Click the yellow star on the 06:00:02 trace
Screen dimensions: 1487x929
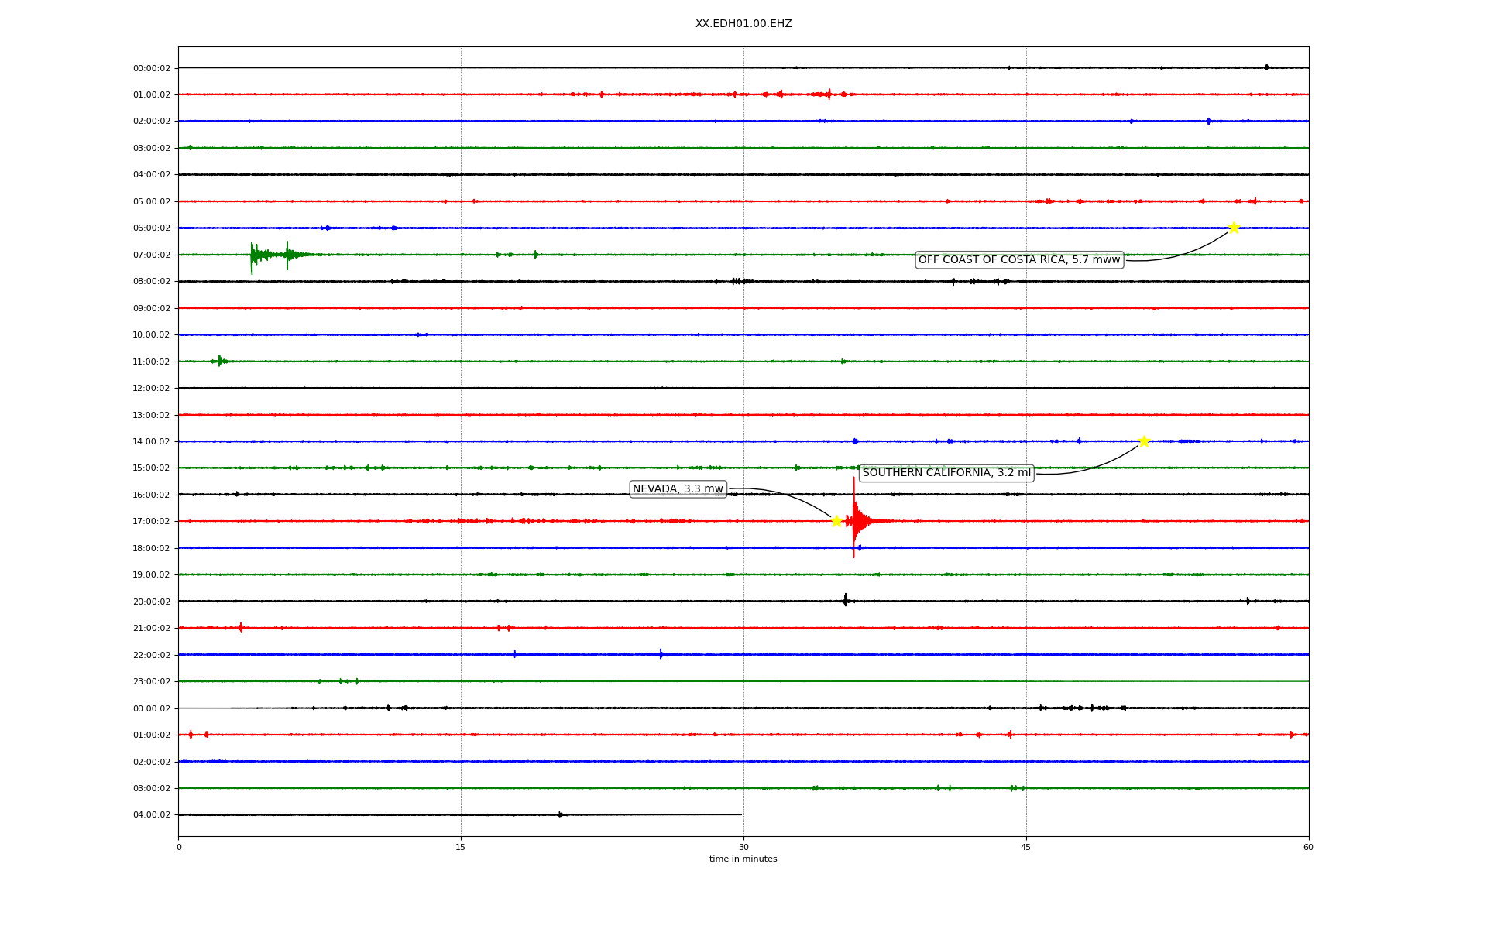point(1234,228)
